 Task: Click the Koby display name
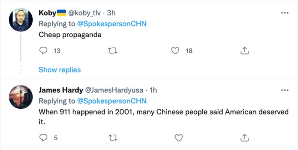click(x=47, y=13)
